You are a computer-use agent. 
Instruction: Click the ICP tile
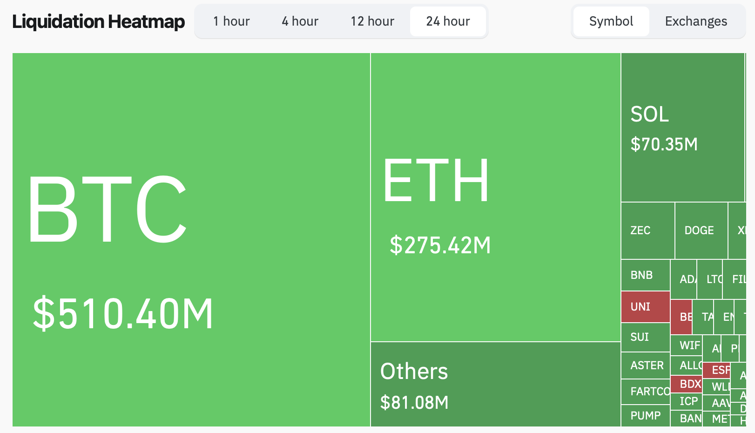[687, 401]
